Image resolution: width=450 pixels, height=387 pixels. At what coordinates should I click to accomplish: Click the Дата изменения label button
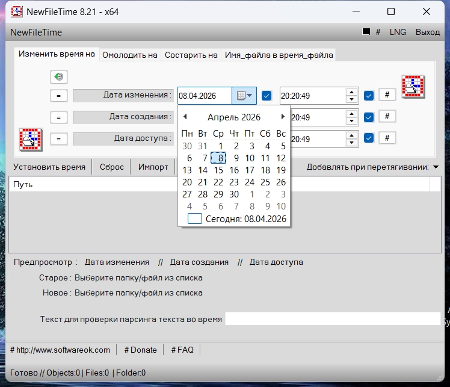(123, 95)
